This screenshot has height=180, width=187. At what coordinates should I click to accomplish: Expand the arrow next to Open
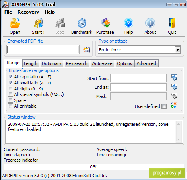pos(26,26)
